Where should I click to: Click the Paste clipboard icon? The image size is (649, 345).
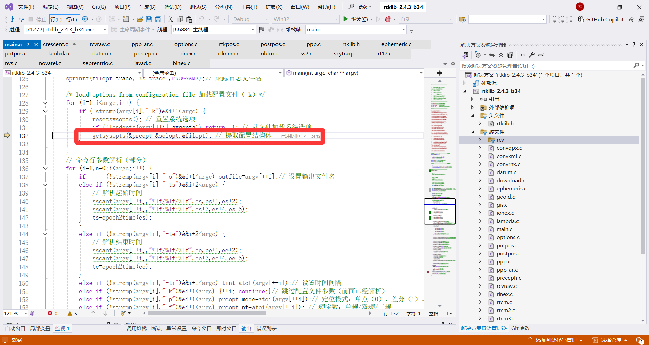pos(189,19)
